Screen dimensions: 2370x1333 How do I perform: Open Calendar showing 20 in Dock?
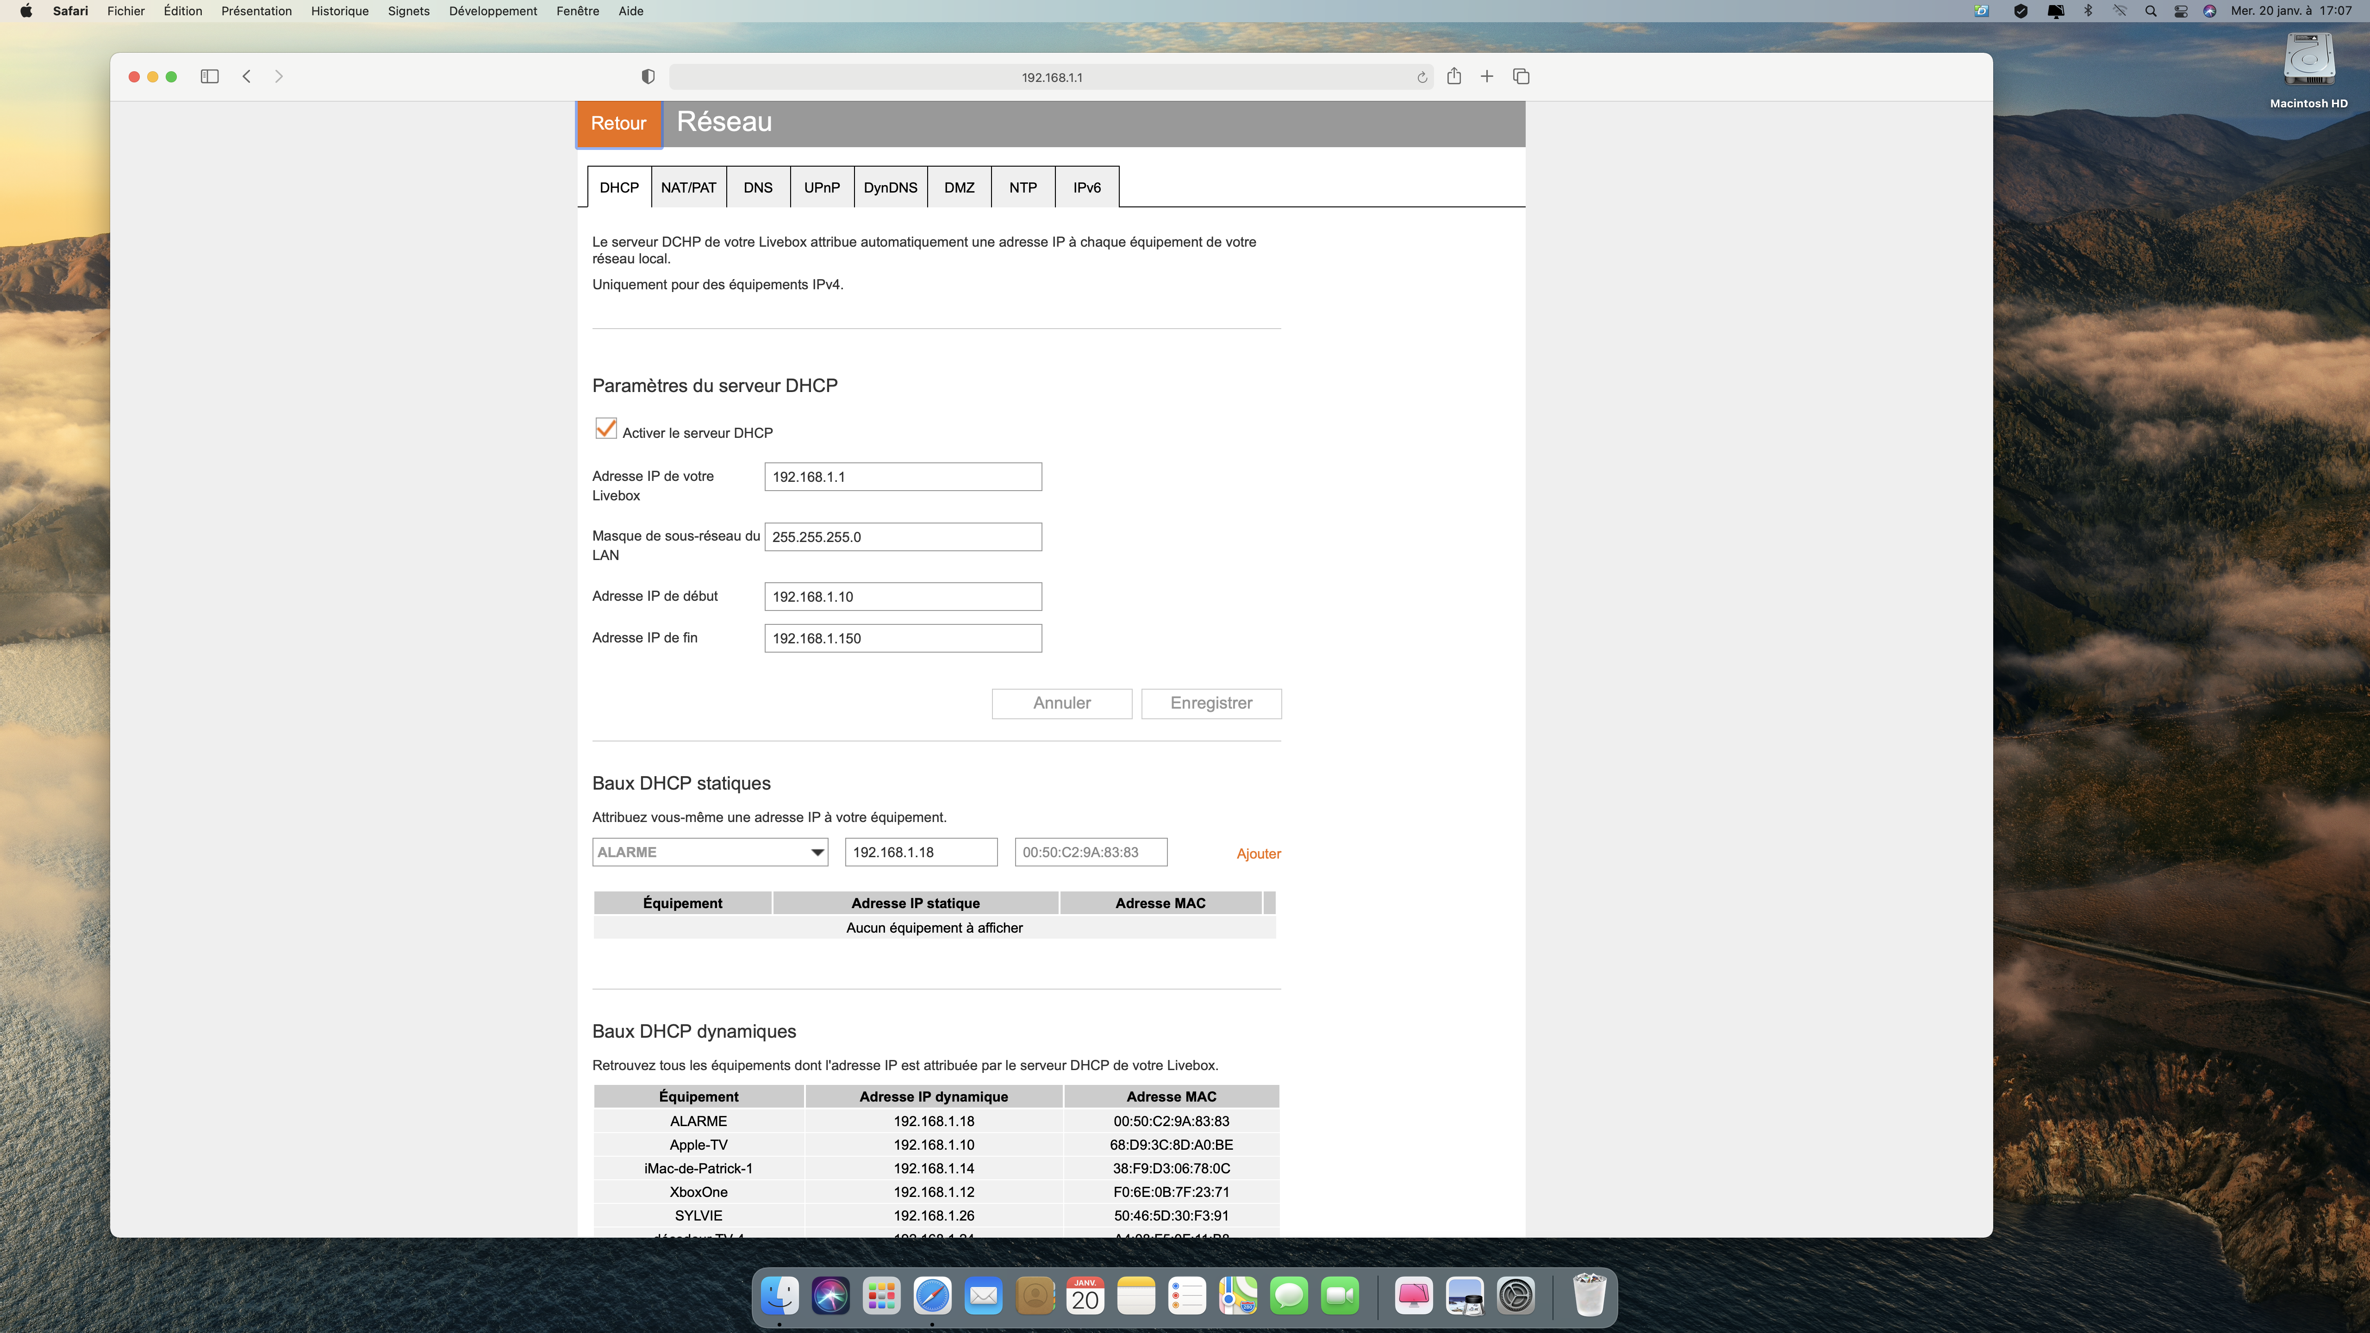coord(1085,1296)
